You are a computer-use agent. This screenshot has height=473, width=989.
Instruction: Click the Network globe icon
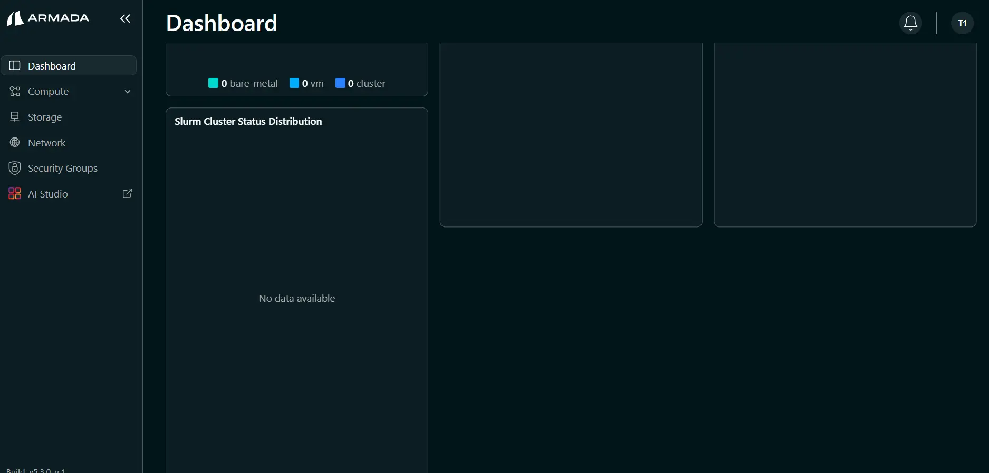coord(15,142)
